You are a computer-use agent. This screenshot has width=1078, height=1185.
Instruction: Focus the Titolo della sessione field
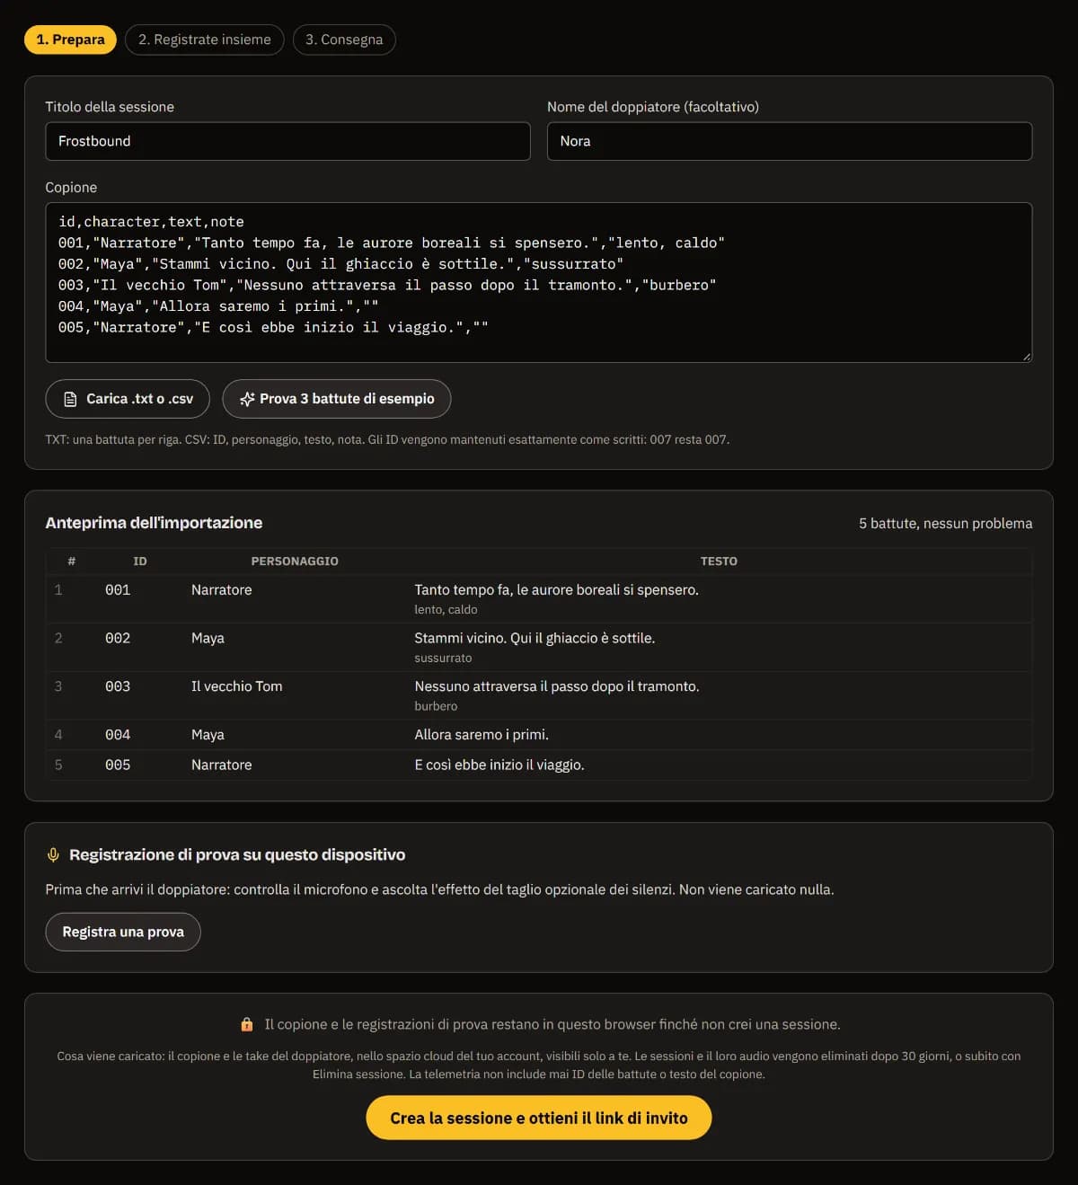coord(287,141)
